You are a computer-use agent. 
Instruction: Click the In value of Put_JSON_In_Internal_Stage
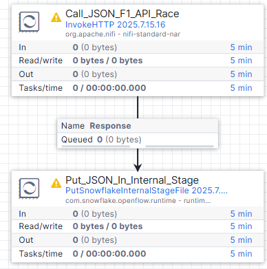(x=95, y=214)
